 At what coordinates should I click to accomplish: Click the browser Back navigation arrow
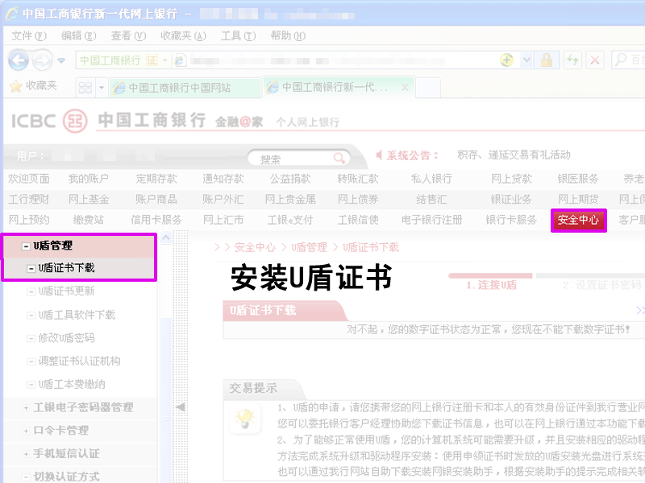click(x=18, y=60)
